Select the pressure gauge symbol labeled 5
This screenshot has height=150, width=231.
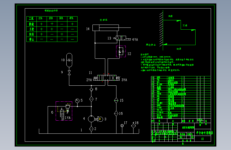[77, 101]
